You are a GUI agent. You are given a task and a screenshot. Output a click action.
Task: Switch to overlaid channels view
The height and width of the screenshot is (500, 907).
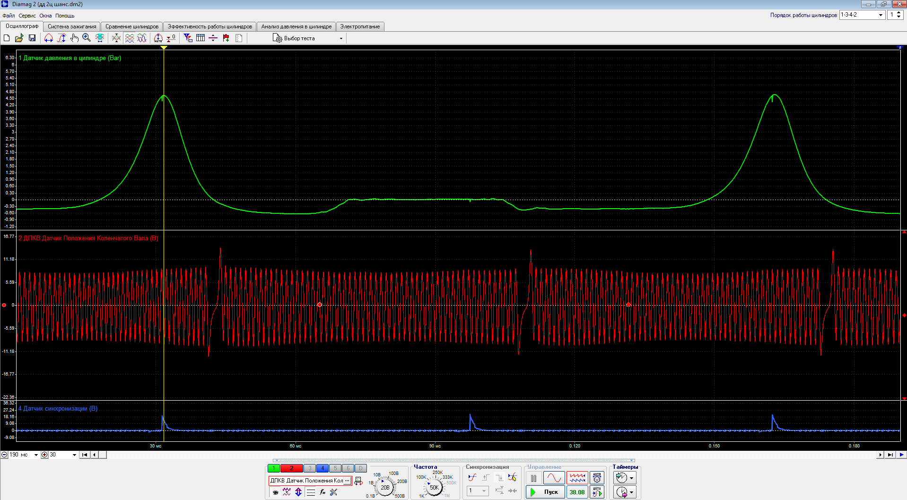[x=142, y=38]
